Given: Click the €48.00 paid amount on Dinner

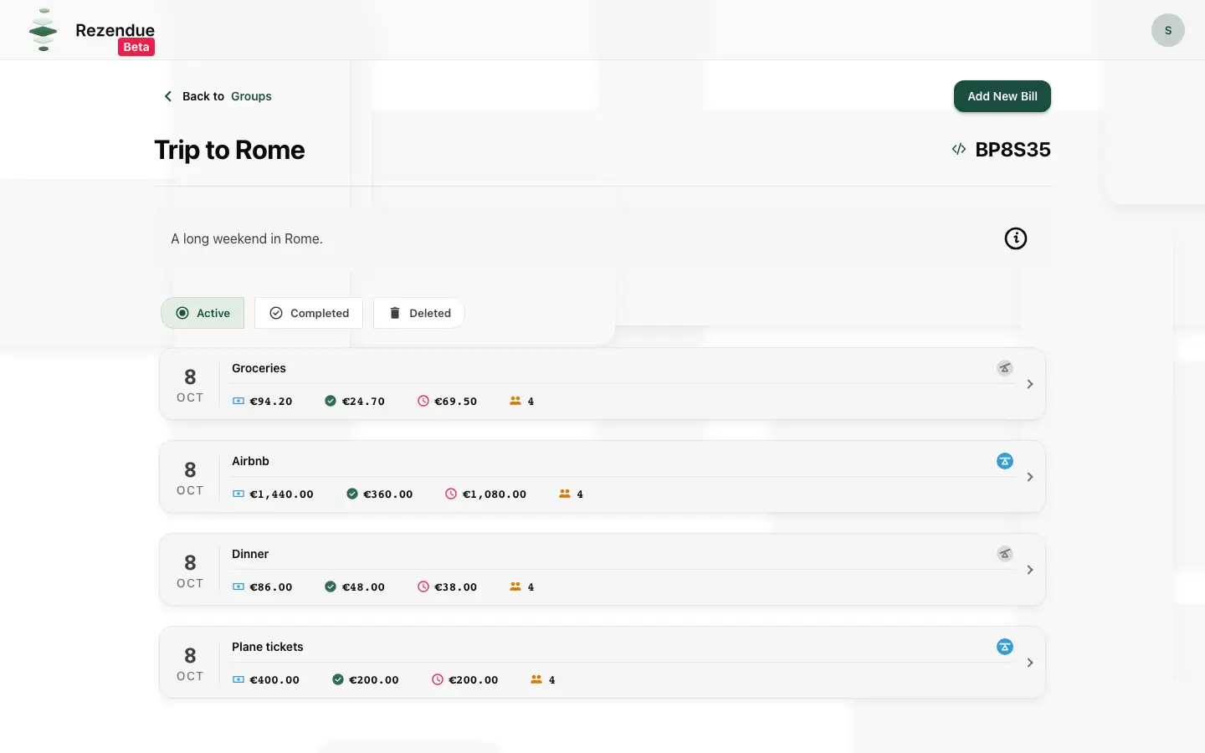Looking at the screenshot, I should pyautogui.click(x=363, y=587).
